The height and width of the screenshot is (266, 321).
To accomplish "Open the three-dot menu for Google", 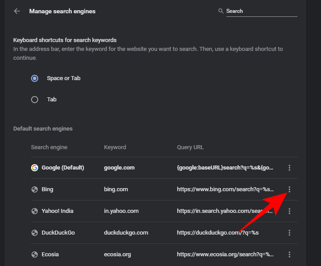I will pos(289,168).
